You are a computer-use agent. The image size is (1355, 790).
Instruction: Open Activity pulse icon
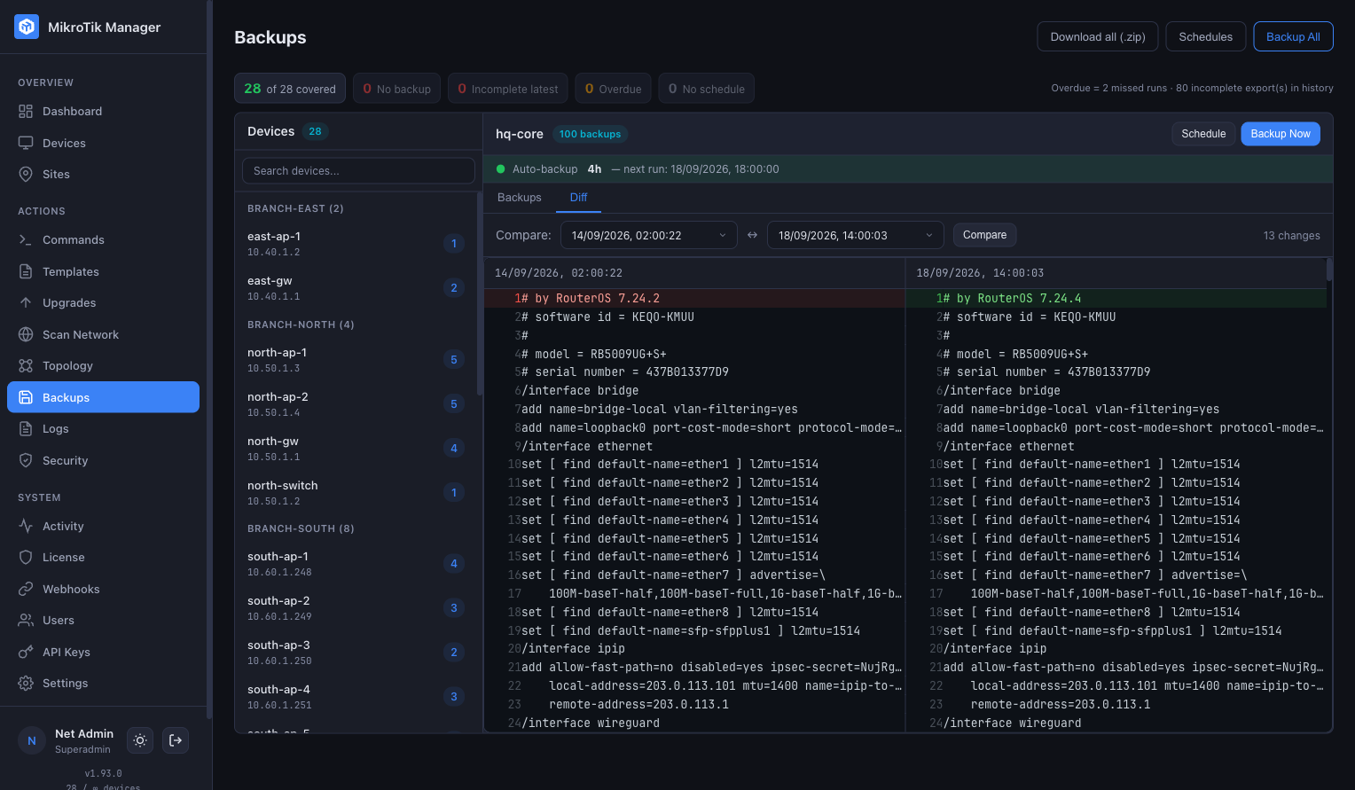[26, 526]
